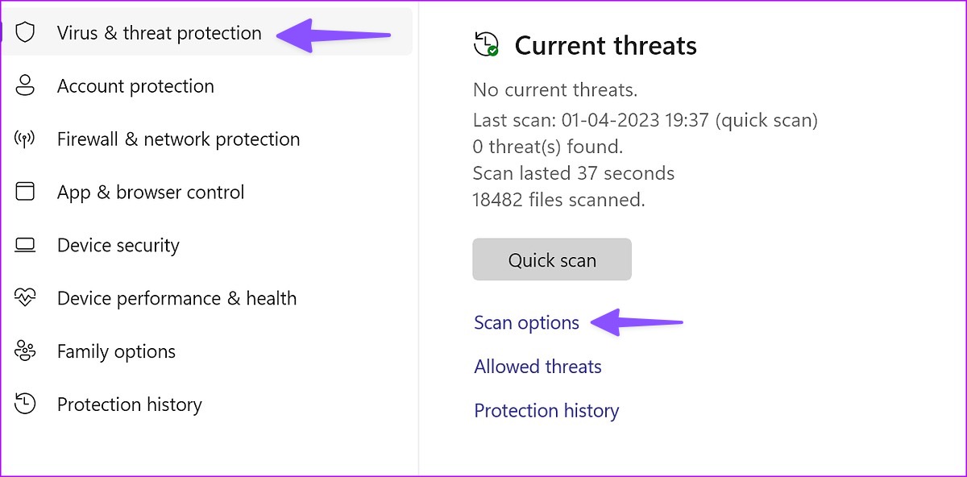
Task: Select Device performance & health item
Action: 207,298
